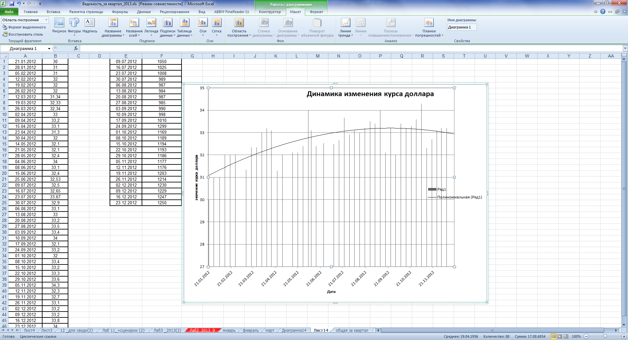Select the Ряд1 legend entry
The width and height of the screenshot is (628, 340).
(437, 189)
